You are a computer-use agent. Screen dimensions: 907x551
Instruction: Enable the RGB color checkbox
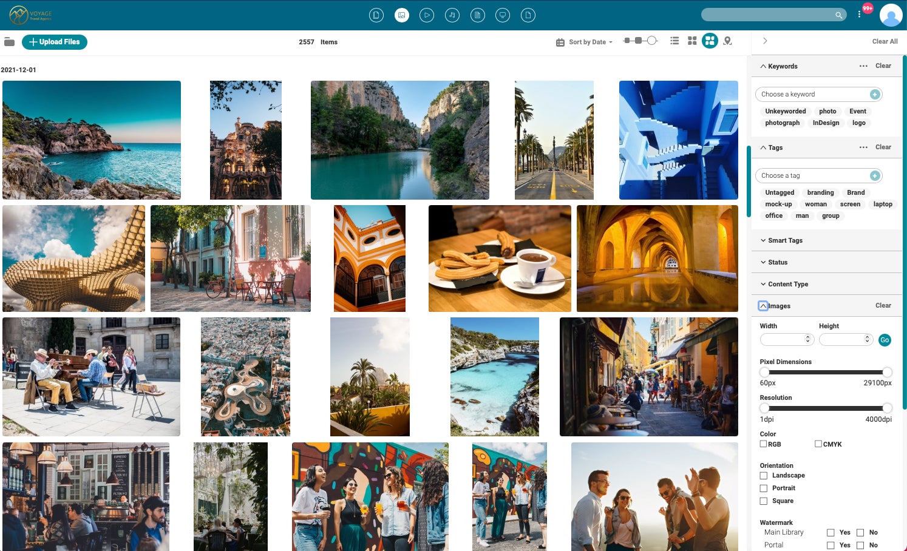click(764, 444)
